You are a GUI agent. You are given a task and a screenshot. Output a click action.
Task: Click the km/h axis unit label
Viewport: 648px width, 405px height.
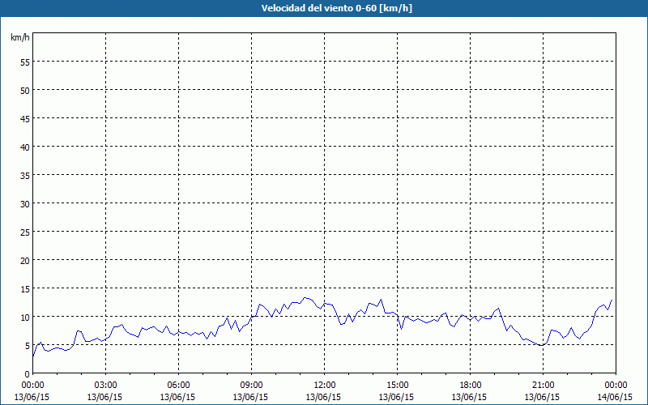pos(19,37)
